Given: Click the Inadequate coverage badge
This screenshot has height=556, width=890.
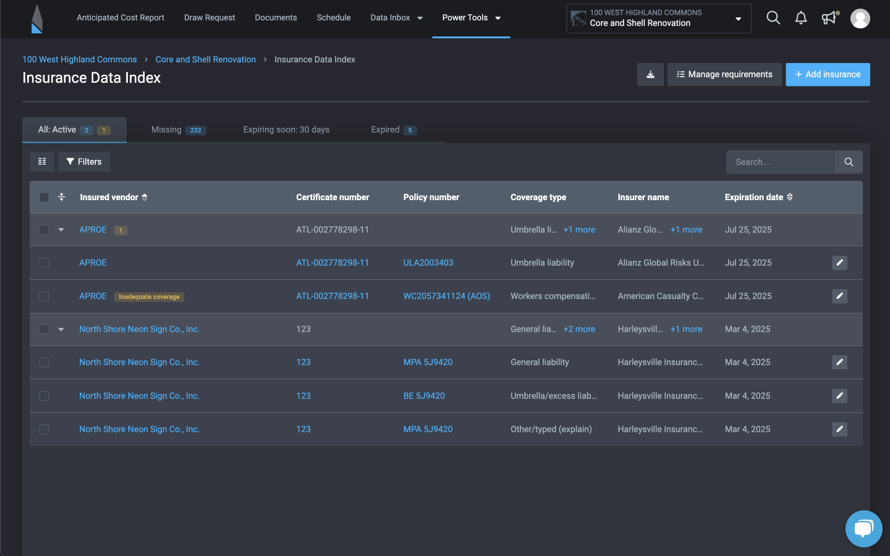Looking at the screenshot, I should point(149,297).
